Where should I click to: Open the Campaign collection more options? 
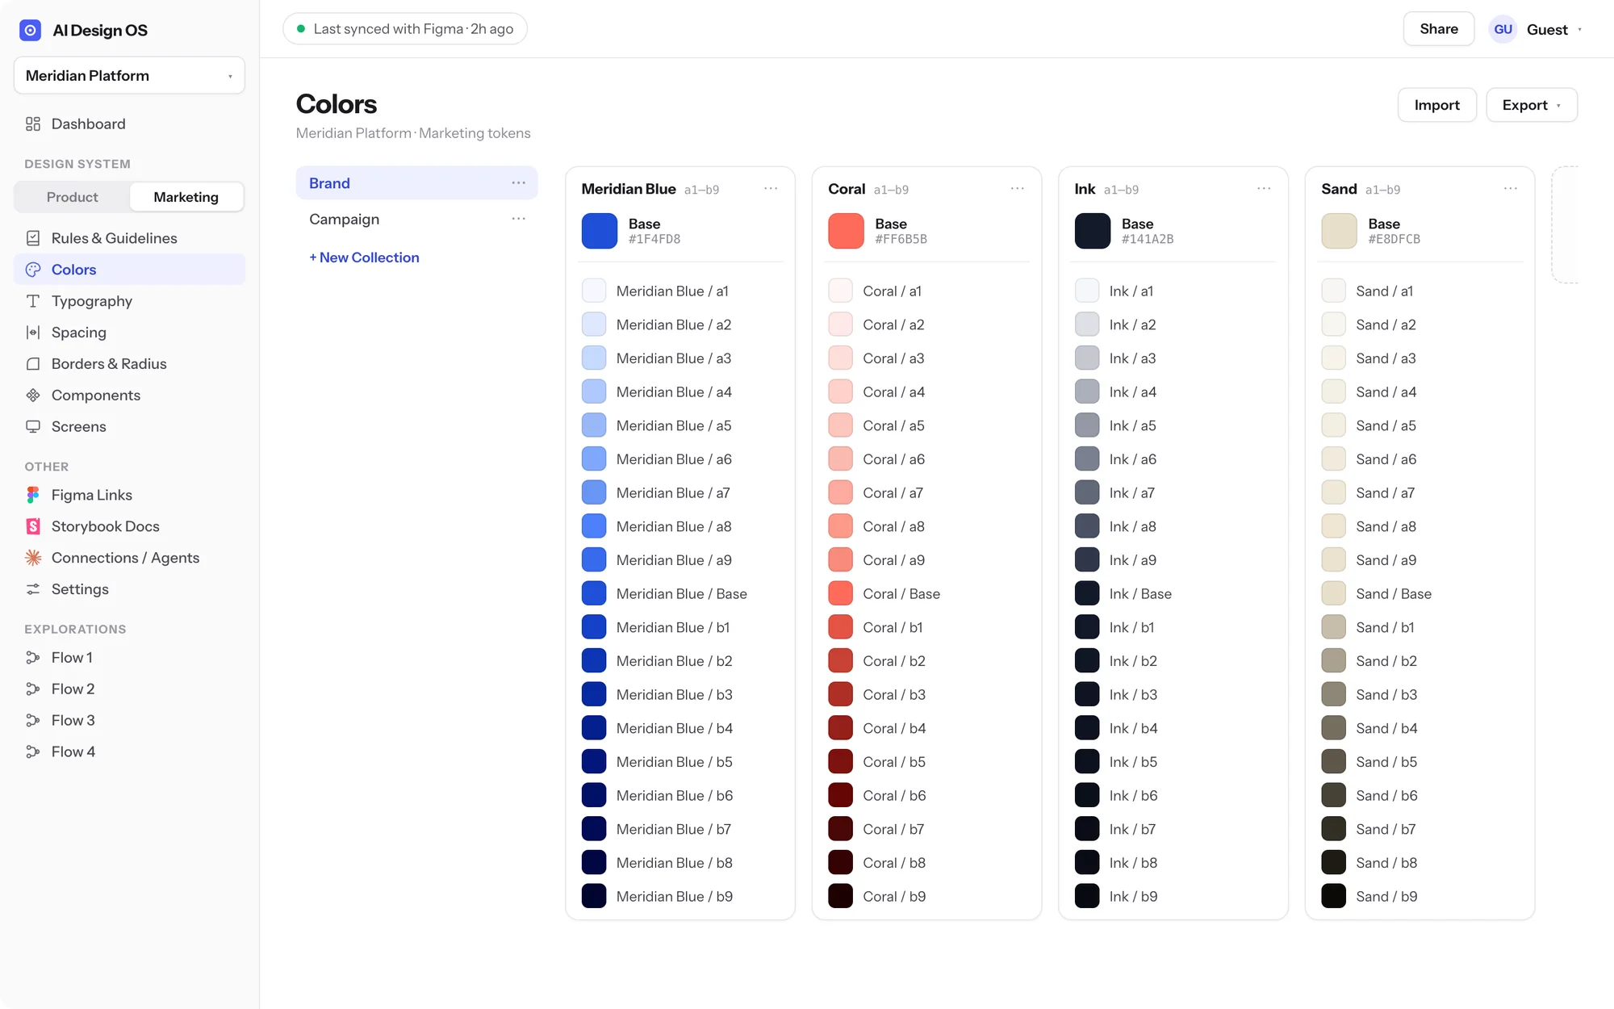(518, 219)
